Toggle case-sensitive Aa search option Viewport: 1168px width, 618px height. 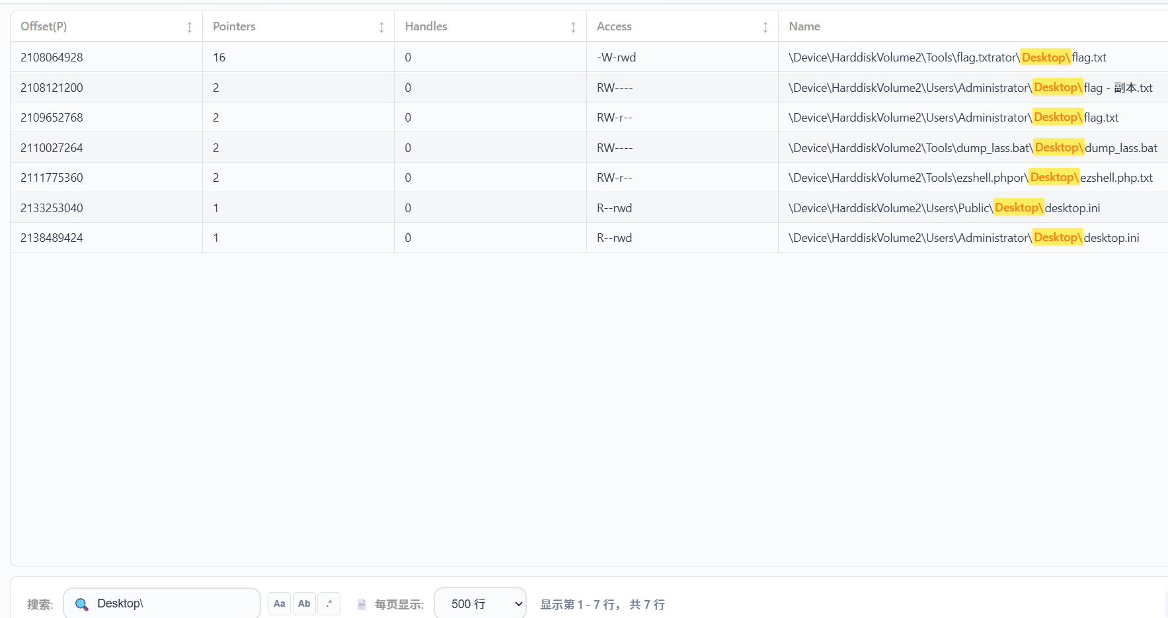279,603
